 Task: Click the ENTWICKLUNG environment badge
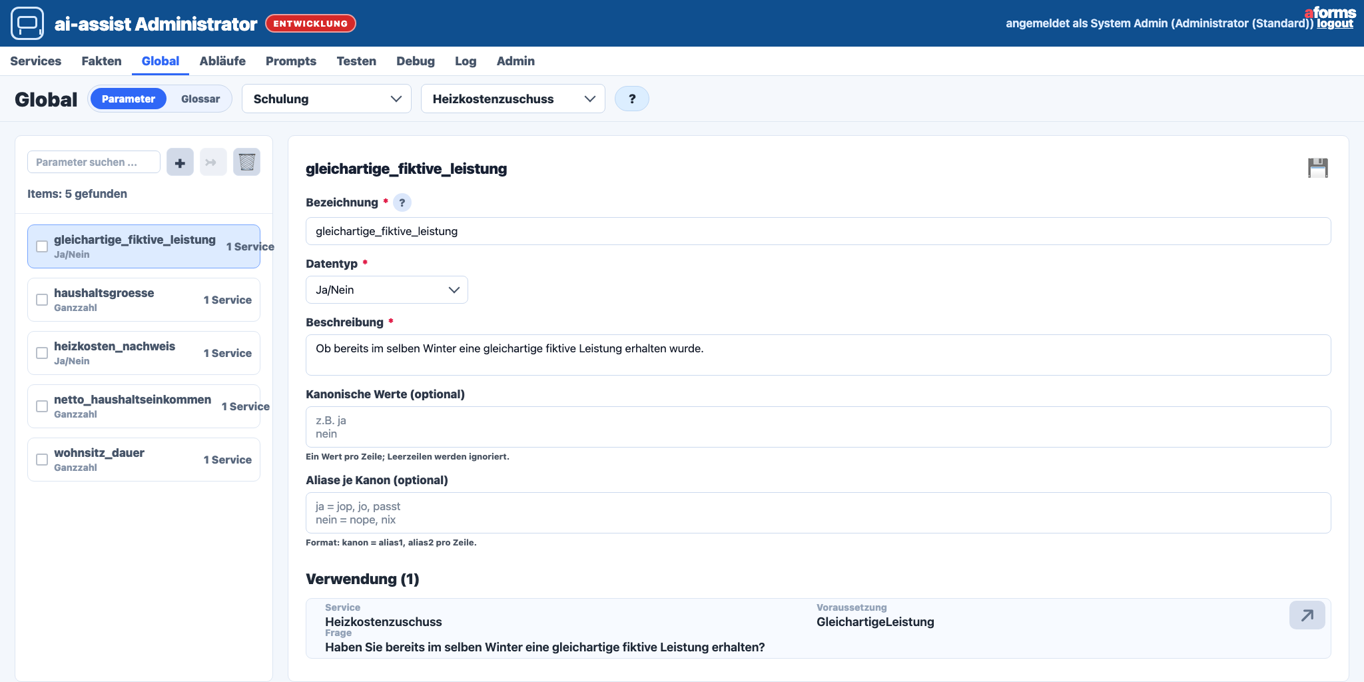click(x=310, y=23)
